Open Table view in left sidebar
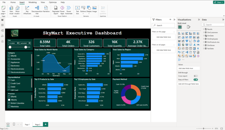The height and width of the screenshot is (130, 225). click(x=2, y=25)
